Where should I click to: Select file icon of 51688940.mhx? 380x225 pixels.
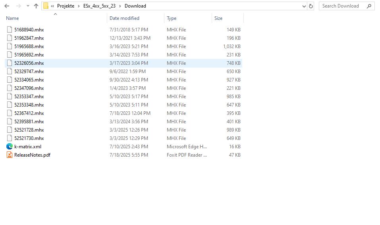tap(10, 29)
